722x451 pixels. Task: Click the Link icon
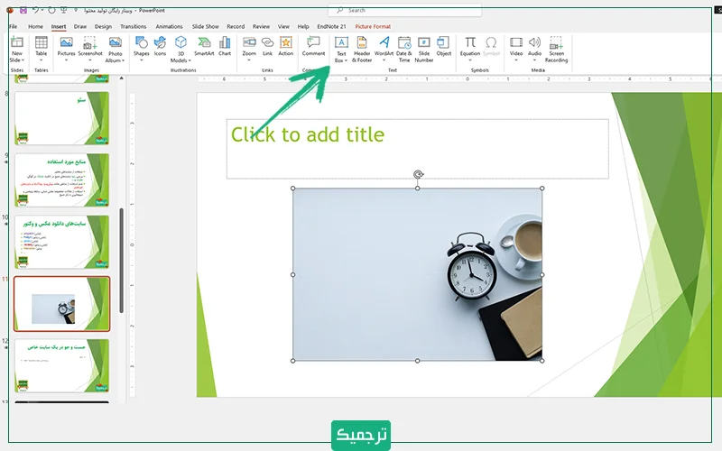267,42
